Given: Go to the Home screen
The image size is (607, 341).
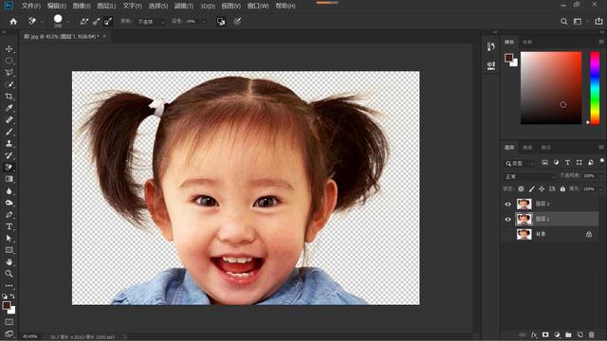Looking at the screenshot, I should coord(13,21).
